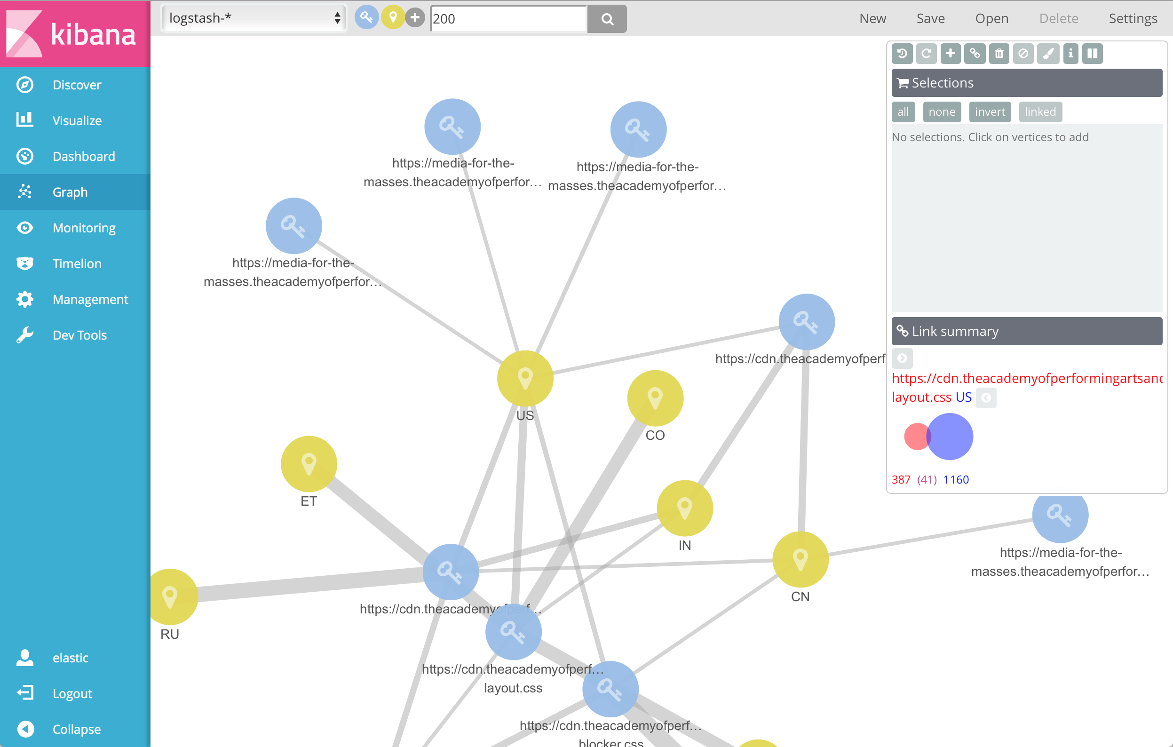Image resolution: width=1173 pixels, height=747 pixels.
Task: Click the invert selection button
Action: tap(990, 111)
